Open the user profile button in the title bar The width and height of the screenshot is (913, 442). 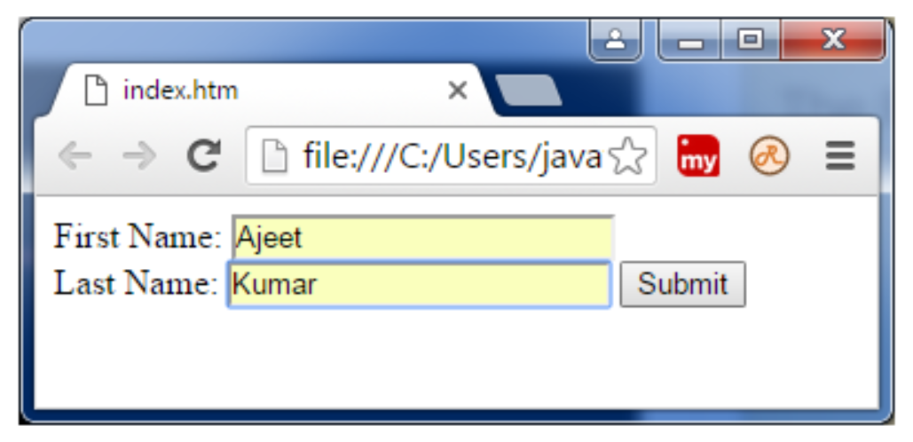[x=615, y=40]
